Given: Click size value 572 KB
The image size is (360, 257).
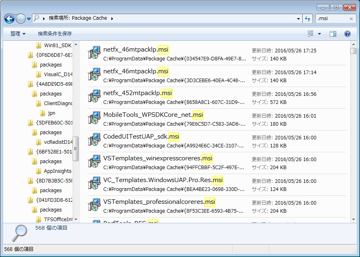Looking at the screenshot, I should click(x=278, y=102).
